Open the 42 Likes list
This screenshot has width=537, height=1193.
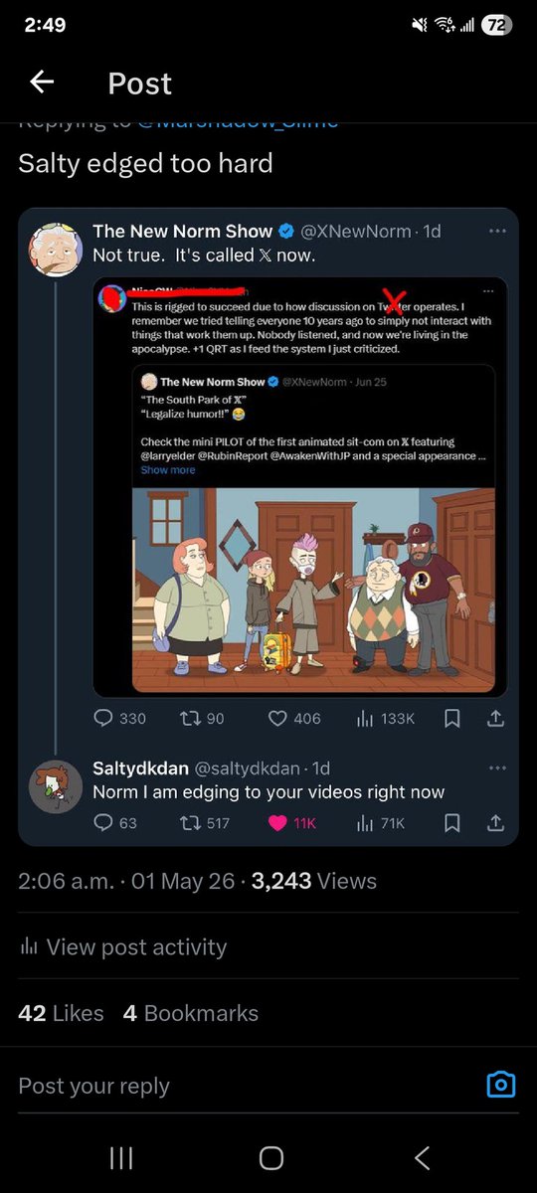click(61, 1013)
